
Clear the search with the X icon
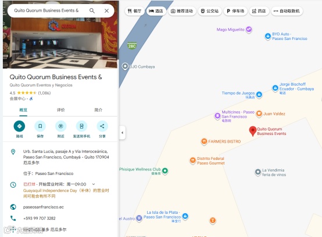[106, 10]
